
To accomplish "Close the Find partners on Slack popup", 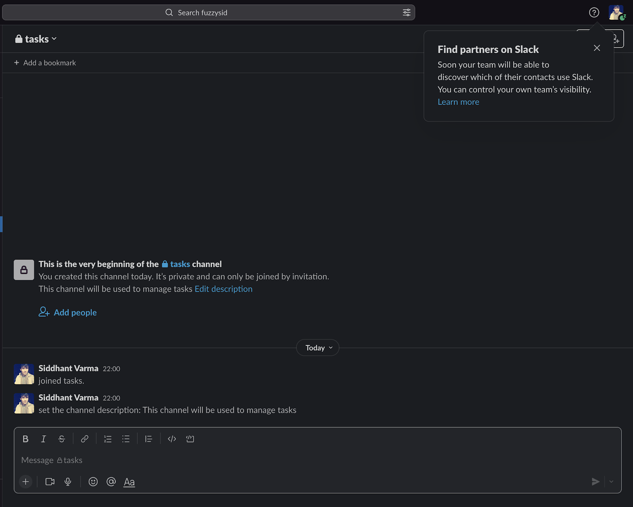I will pyautogui.click(x=597, y=48).
